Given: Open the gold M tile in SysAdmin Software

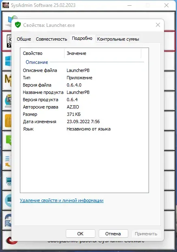Looking at the screenshot, I should coord(8,80).
